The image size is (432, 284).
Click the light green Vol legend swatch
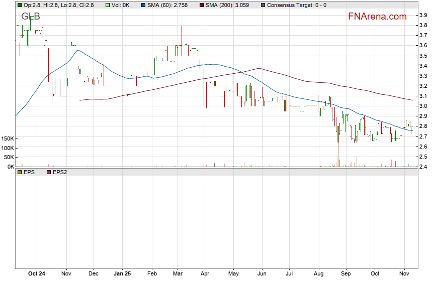coord(108,5)
